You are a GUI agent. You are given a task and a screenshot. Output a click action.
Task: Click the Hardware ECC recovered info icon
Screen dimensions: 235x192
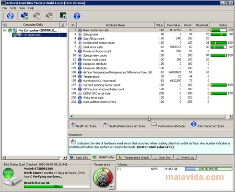tap(80, 81)
